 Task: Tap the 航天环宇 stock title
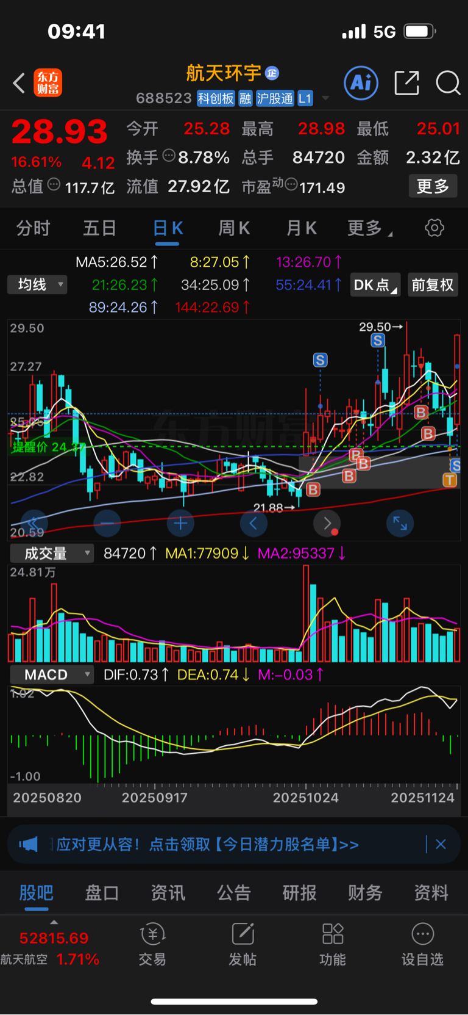[224, 73]
